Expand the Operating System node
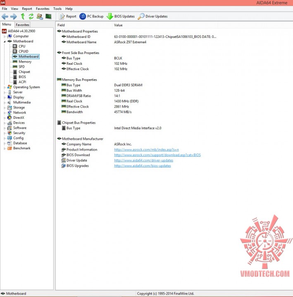293x297 pixels. tap(5, 87)
